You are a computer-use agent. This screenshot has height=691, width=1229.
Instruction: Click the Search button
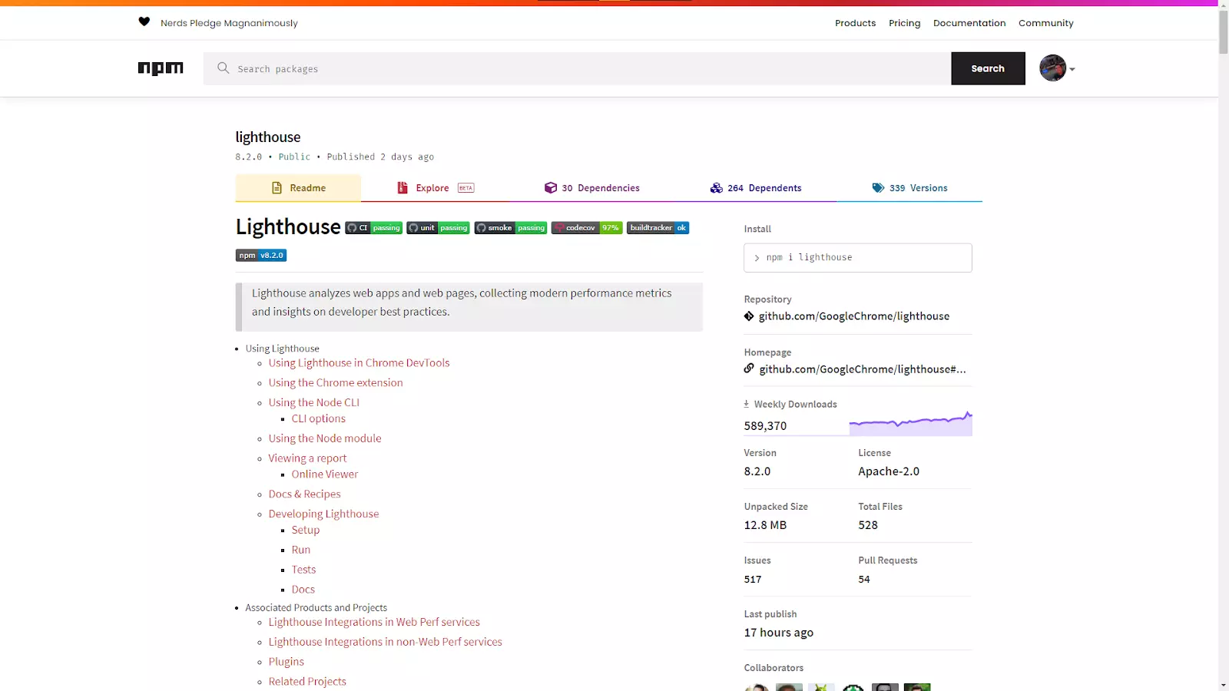point(988,68)
